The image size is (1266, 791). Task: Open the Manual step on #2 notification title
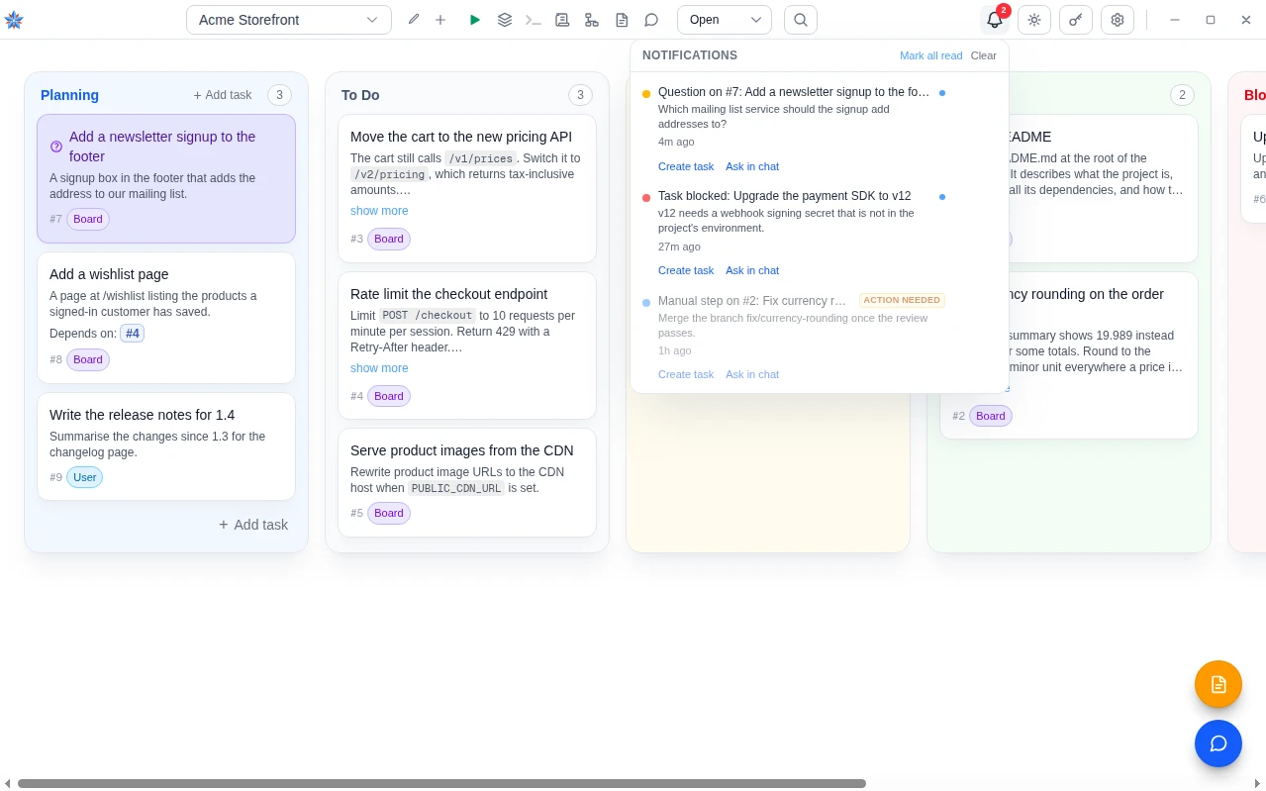click(752, 300)
